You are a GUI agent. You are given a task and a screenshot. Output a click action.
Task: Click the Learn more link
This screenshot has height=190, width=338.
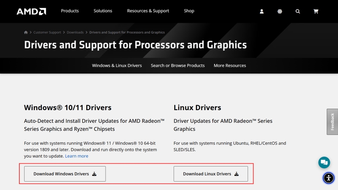(76, 156)
